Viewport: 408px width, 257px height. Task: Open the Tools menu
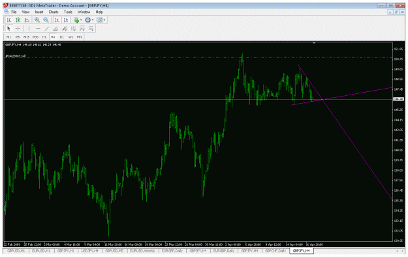68,12
